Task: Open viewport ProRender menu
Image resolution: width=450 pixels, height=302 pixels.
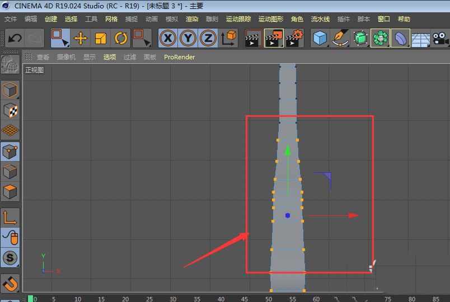Action: tap(179, 57)
